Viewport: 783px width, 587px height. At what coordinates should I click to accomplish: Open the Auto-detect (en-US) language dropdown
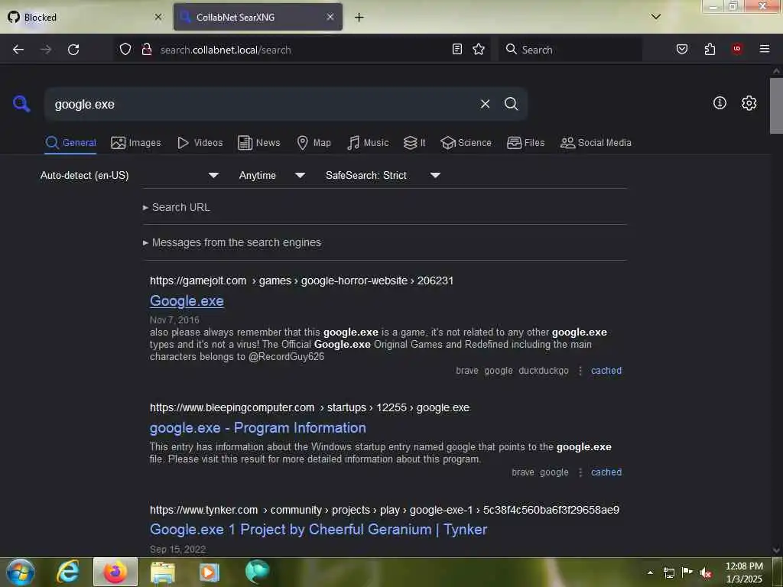[129, 175]
